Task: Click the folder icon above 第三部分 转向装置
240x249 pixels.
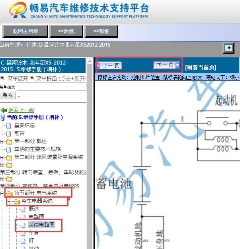Action: coord(9,165)
